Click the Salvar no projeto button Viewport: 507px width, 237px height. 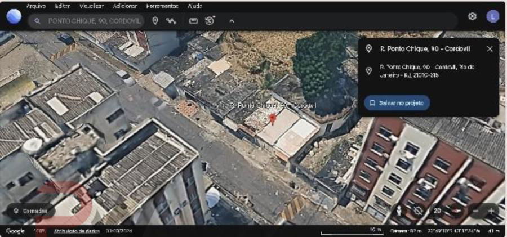pos(397,103)
